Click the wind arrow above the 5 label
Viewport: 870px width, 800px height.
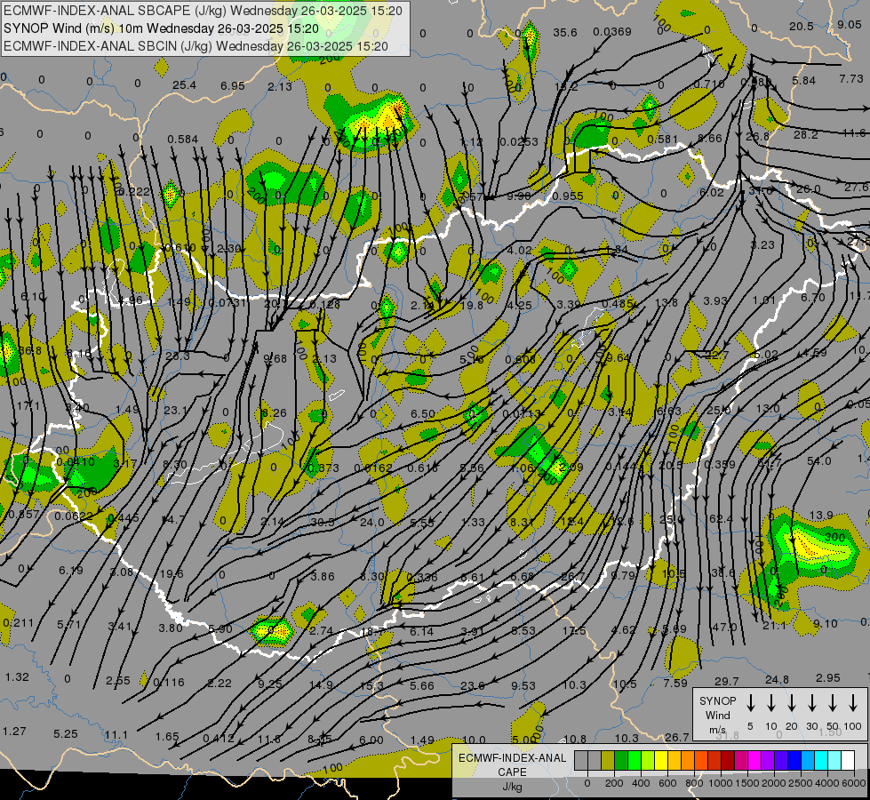(751, 703)
